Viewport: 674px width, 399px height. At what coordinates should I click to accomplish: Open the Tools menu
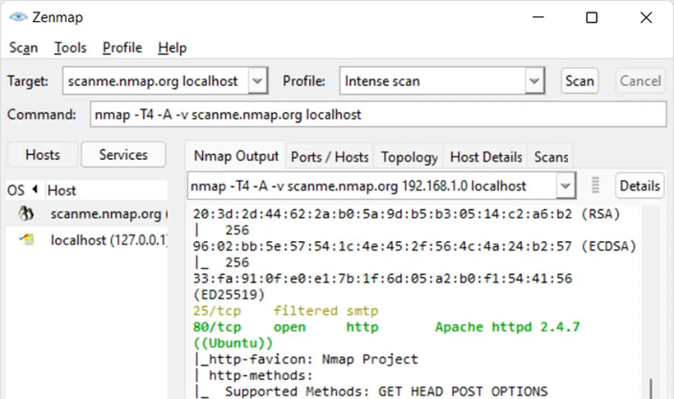[x=70, y=48]
